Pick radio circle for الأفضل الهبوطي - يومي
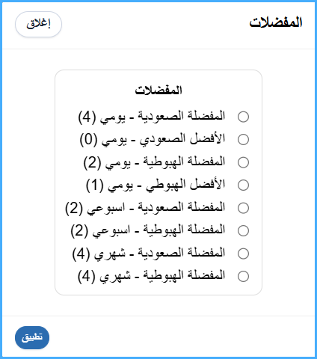This screenshot has width=317, height=359. (243, 185)
